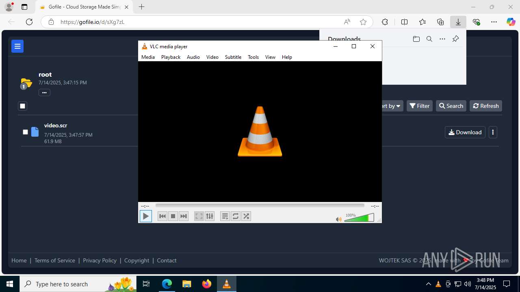This screenshot has width=520, height=292.
Task: Open a new browser tab
Action: (141, 7)
